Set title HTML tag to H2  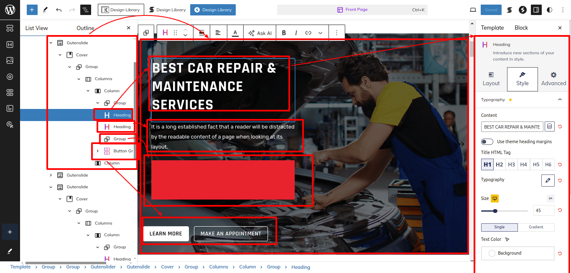coord(500,164)
